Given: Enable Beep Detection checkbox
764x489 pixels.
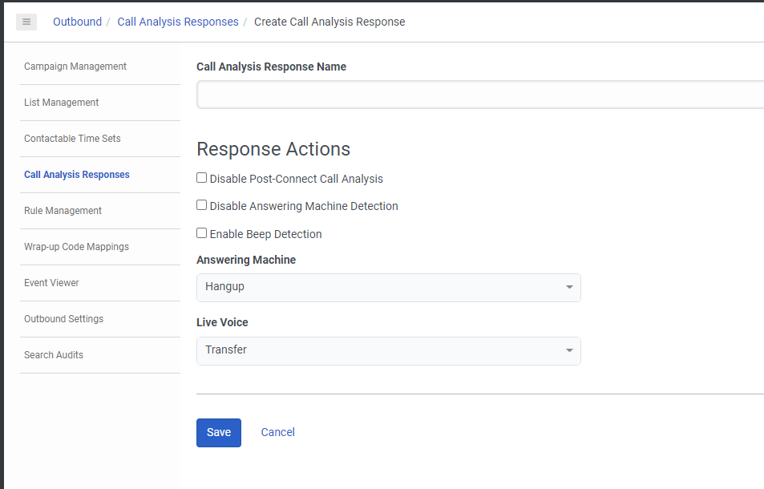Looking at the screenshot, I should [202, 233].
